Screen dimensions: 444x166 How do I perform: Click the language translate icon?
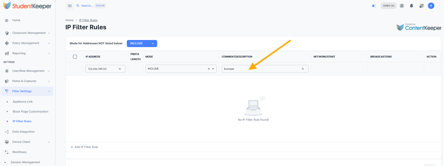pos(402,6)
